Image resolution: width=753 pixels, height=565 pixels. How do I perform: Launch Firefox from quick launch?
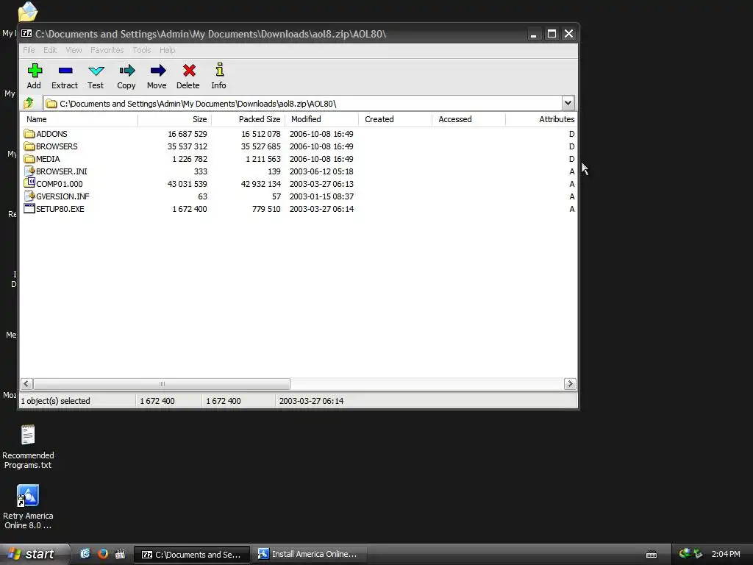tap(103, 553)
